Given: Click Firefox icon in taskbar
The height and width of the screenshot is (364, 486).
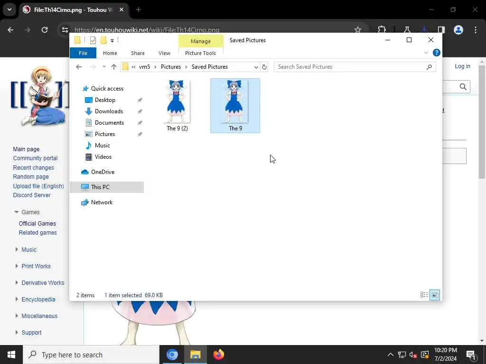Looking at the screenshot, I should coord(218,355).
